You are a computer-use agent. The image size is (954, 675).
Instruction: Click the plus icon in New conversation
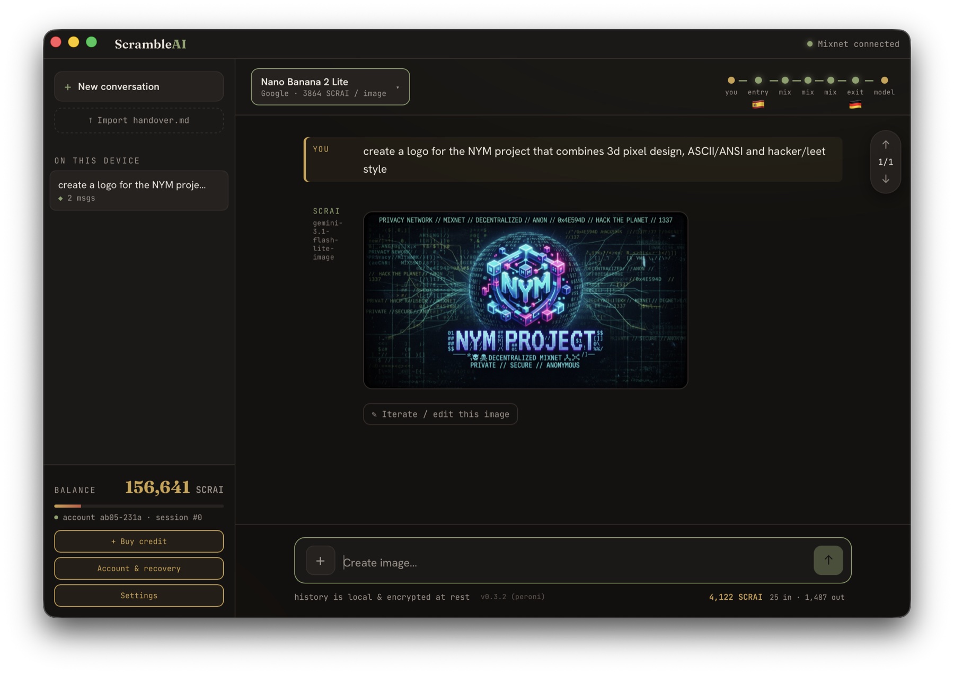[x=68, y=87]
